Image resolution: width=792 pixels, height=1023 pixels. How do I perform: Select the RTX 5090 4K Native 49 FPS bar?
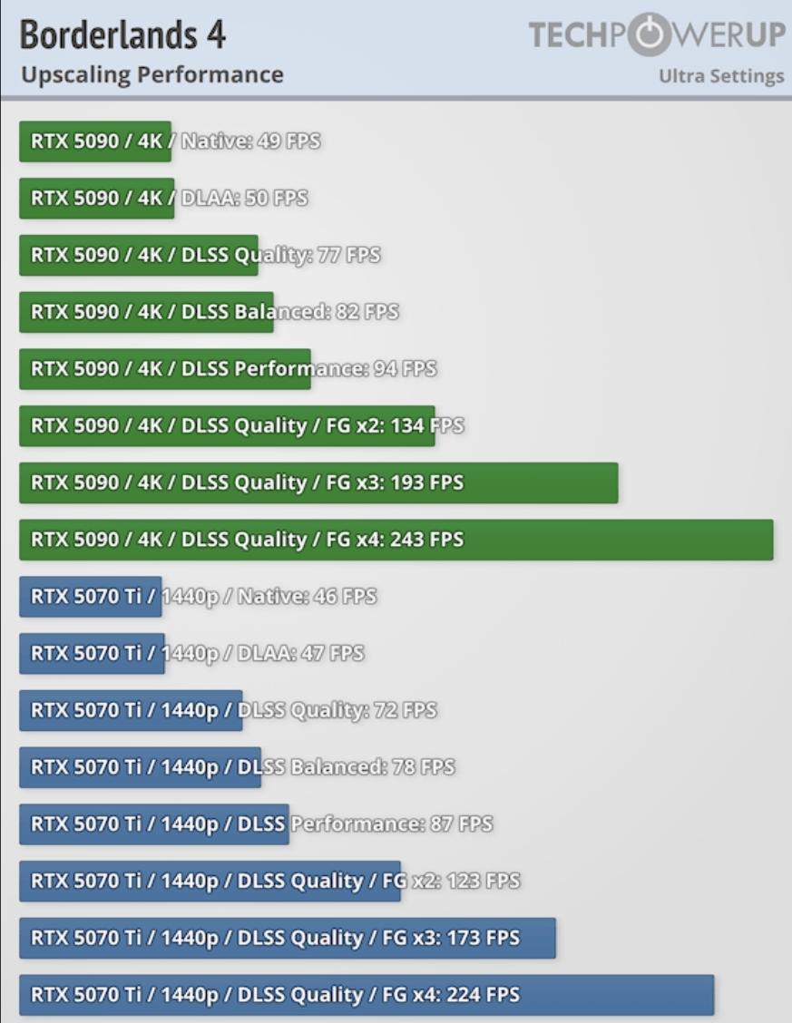95,141
